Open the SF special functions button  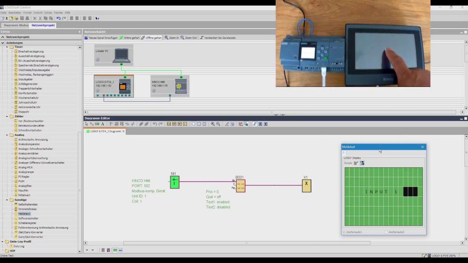180,124
